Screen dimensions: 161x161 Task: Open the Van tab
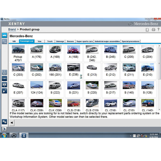39,41
